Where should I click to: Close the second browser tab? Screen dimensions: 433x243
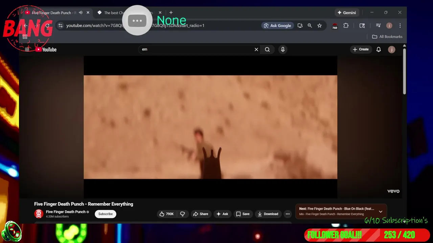(x=160, y=13)
